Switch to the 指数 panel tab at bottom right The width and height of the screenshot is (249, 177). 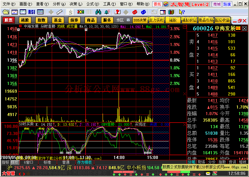pos(222,162)
